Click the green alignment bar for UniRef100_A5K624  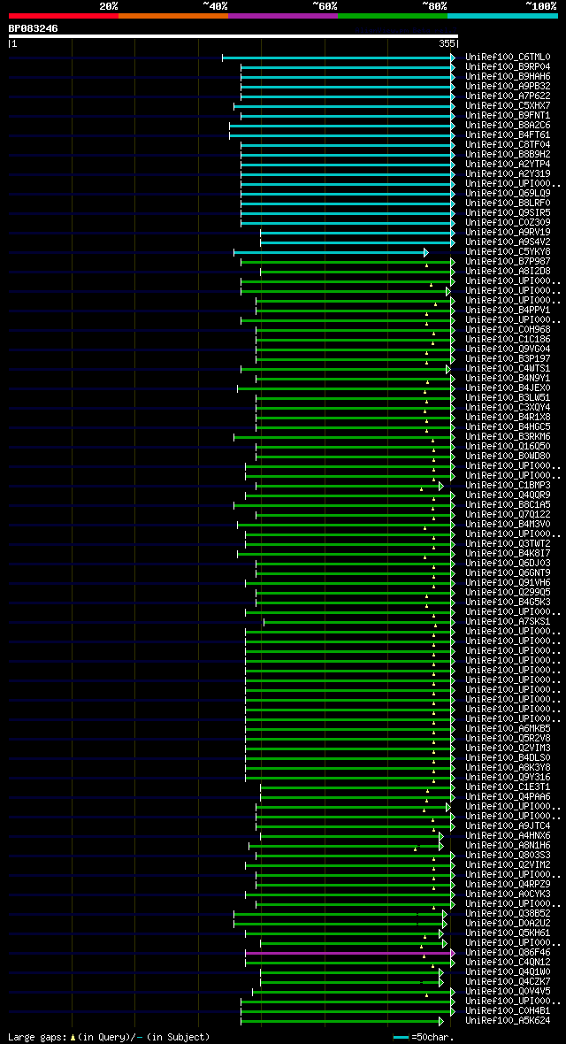point(342,1021)
